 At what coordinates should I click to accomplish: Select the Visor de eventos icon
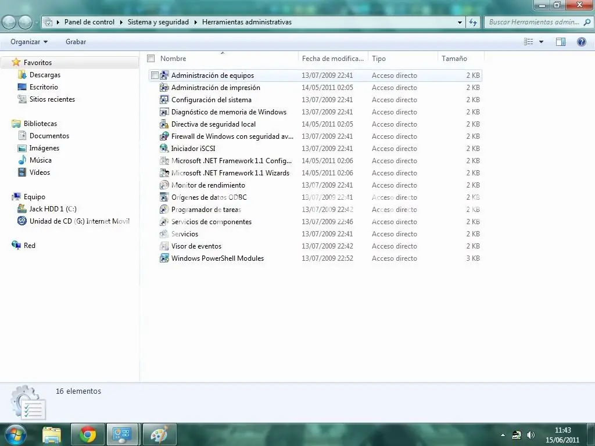click(x=164, y=246)
